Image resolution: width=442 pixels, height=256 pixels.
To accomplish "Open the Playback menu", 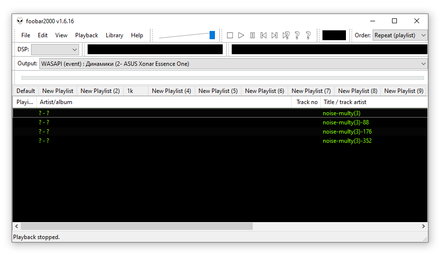I will 86,35.
